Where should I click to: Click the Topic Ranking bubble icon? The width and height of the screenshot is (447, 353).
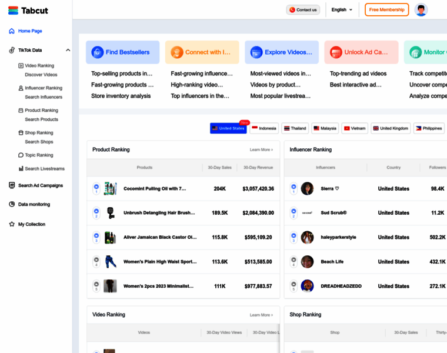pos(21,155)
